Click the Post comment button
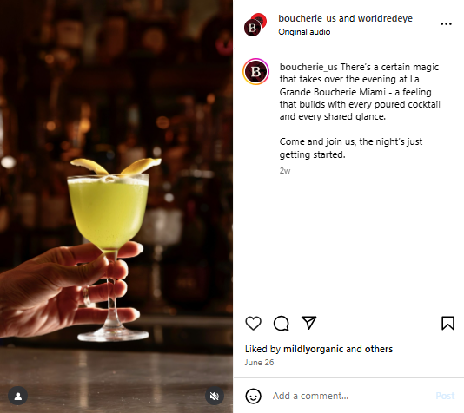464x413 pixels. coord(445,396)
